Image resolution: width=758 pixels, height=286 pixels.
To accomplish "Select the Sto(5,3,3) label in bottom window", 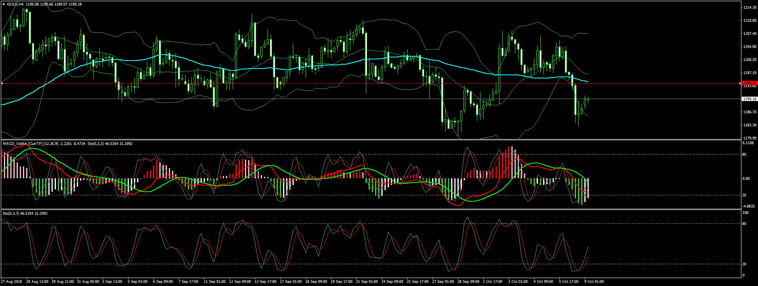I will [11, 213].
